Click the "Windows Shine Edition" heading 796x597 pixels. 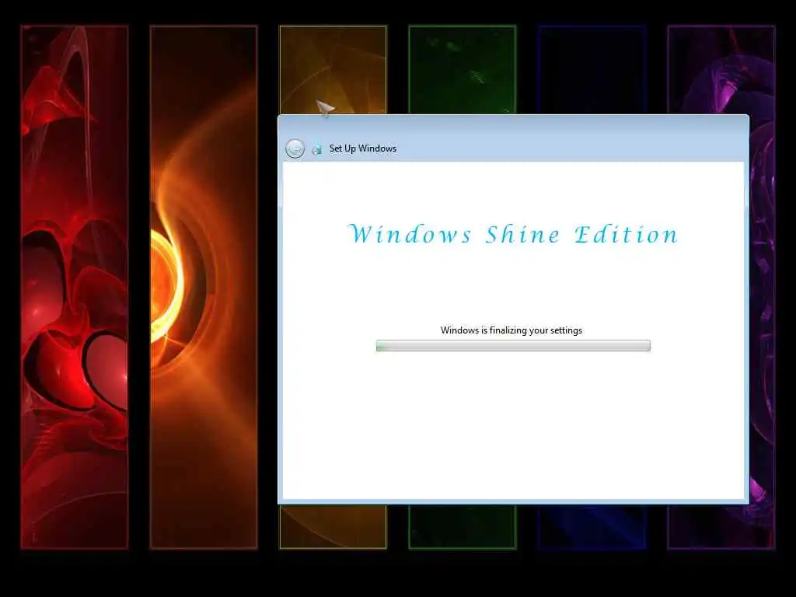coord(513,233)
